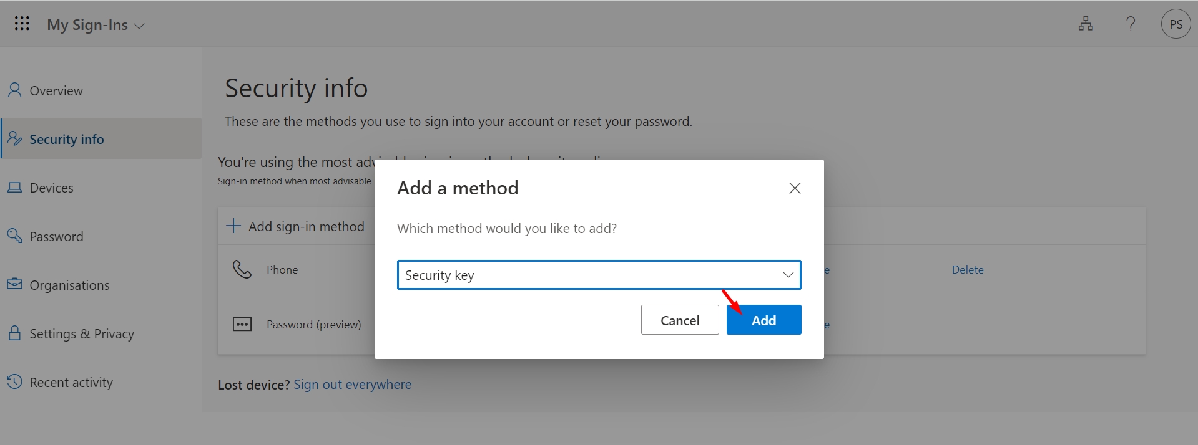View Recent activity
Viewport: 1198px width, 445px height.
coord(71,383)
